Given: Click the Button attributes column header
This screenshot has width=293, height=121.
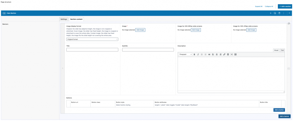Looking at the screenshot, I should 161,102.
